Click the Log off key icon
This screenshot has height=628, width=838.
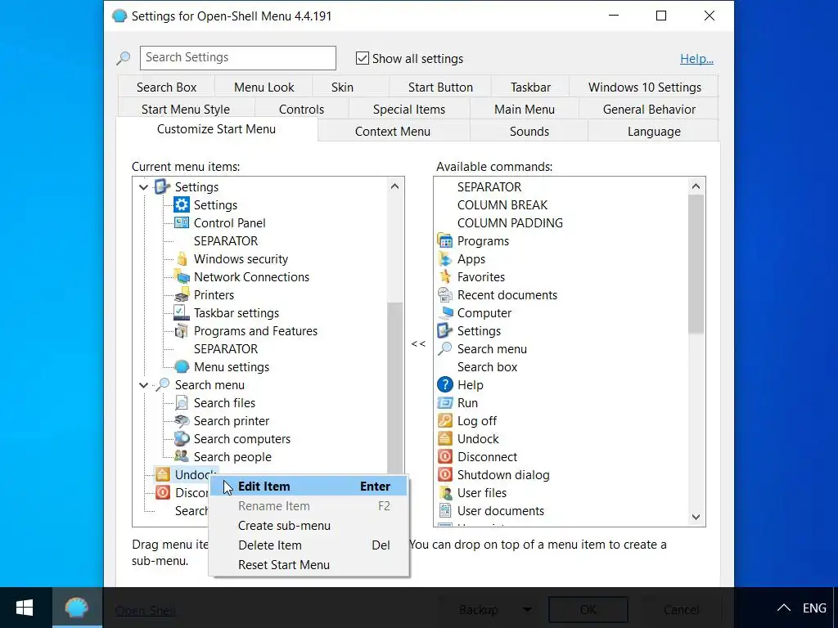coord(444,421)
